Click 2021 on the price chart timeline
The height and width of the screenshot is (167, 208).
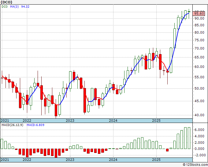tap(5, 121)
